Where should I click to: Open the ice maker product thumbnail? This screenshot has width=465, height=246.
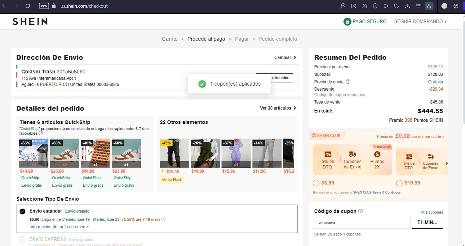click(34, 153)
